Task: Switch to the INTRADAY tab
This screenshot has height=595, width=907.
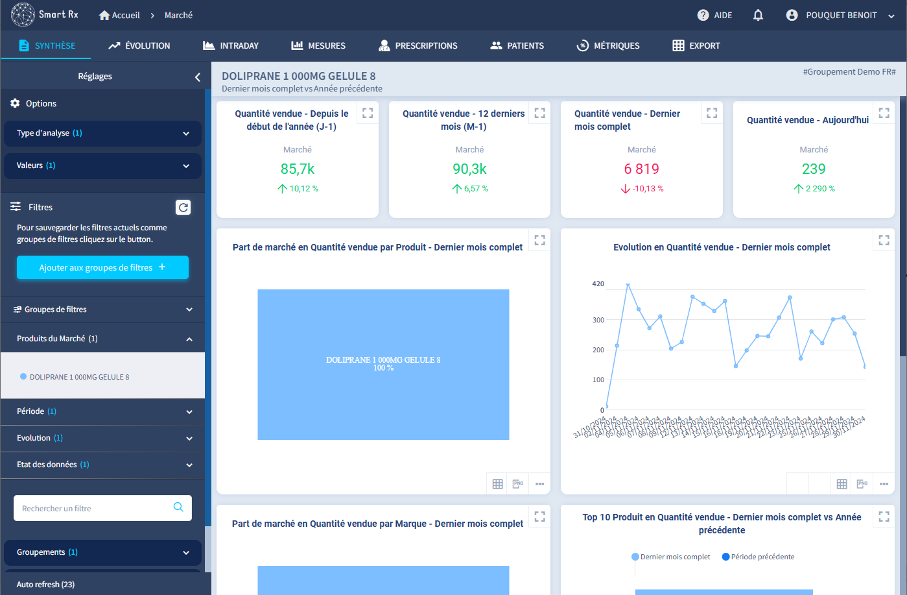Action: (231, 45)
